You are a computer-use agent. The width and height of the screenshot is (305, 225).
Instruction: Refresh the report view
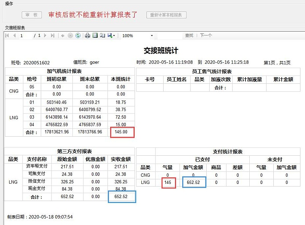tap(78, 35)
